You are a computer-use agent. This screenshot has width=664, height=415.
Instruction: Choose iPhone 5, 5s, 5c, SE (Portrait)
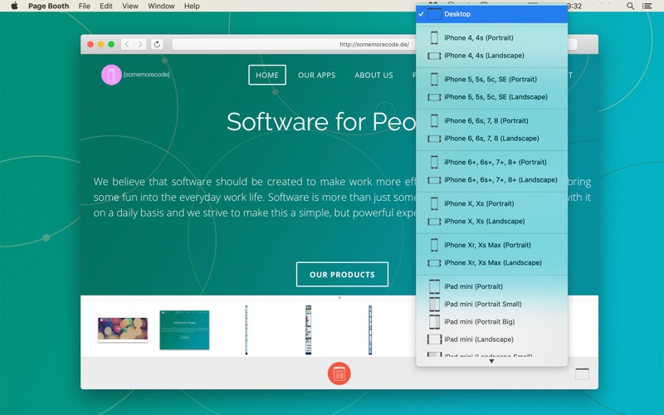point(491,79)
